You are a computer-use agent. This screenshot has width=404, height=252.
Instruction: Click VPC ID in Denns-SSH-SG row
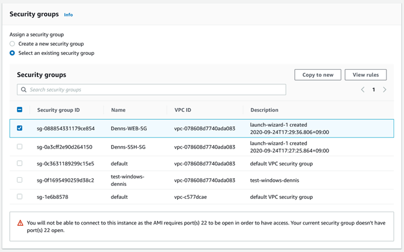pos(205,147)
